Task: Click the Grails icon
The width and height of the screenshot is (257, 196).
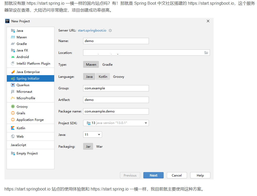Action: pyautogui.click(x=13, y=113)
